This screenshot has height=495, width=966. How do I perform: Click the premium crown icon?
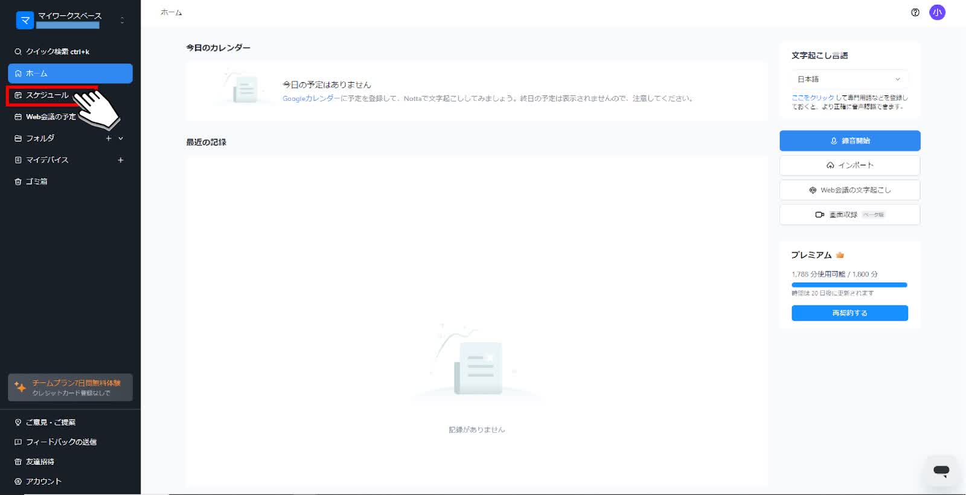pos(840,255)
